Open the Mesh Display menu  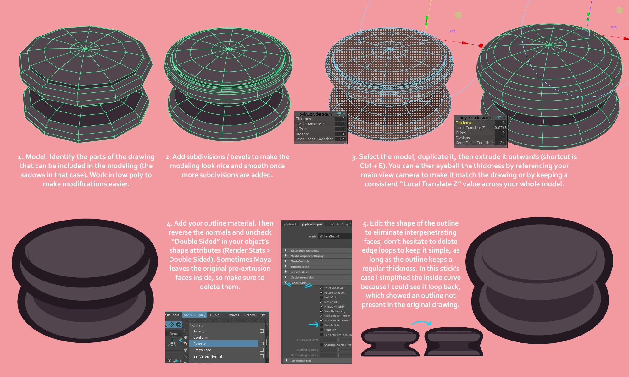point(195,315)
